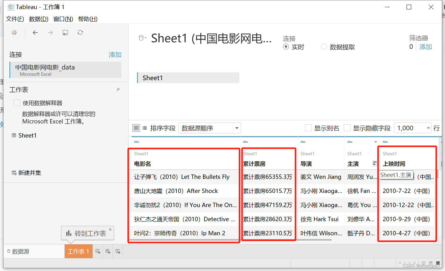This screenshot has width=445, height=271.
Task: Click the 累计票房 column header
Action: click(254, 164)
